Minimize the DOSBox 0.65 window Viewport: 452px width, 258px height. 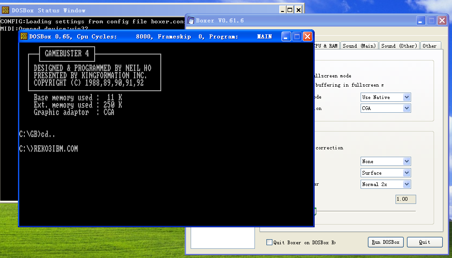click(x=286, y=37)
